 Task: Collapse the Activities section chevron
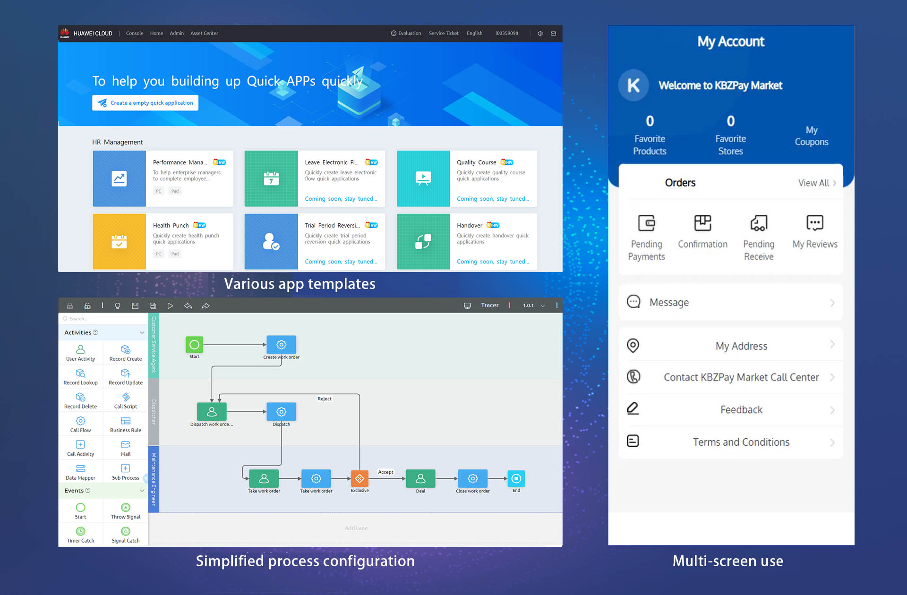(x=142, y=332)
